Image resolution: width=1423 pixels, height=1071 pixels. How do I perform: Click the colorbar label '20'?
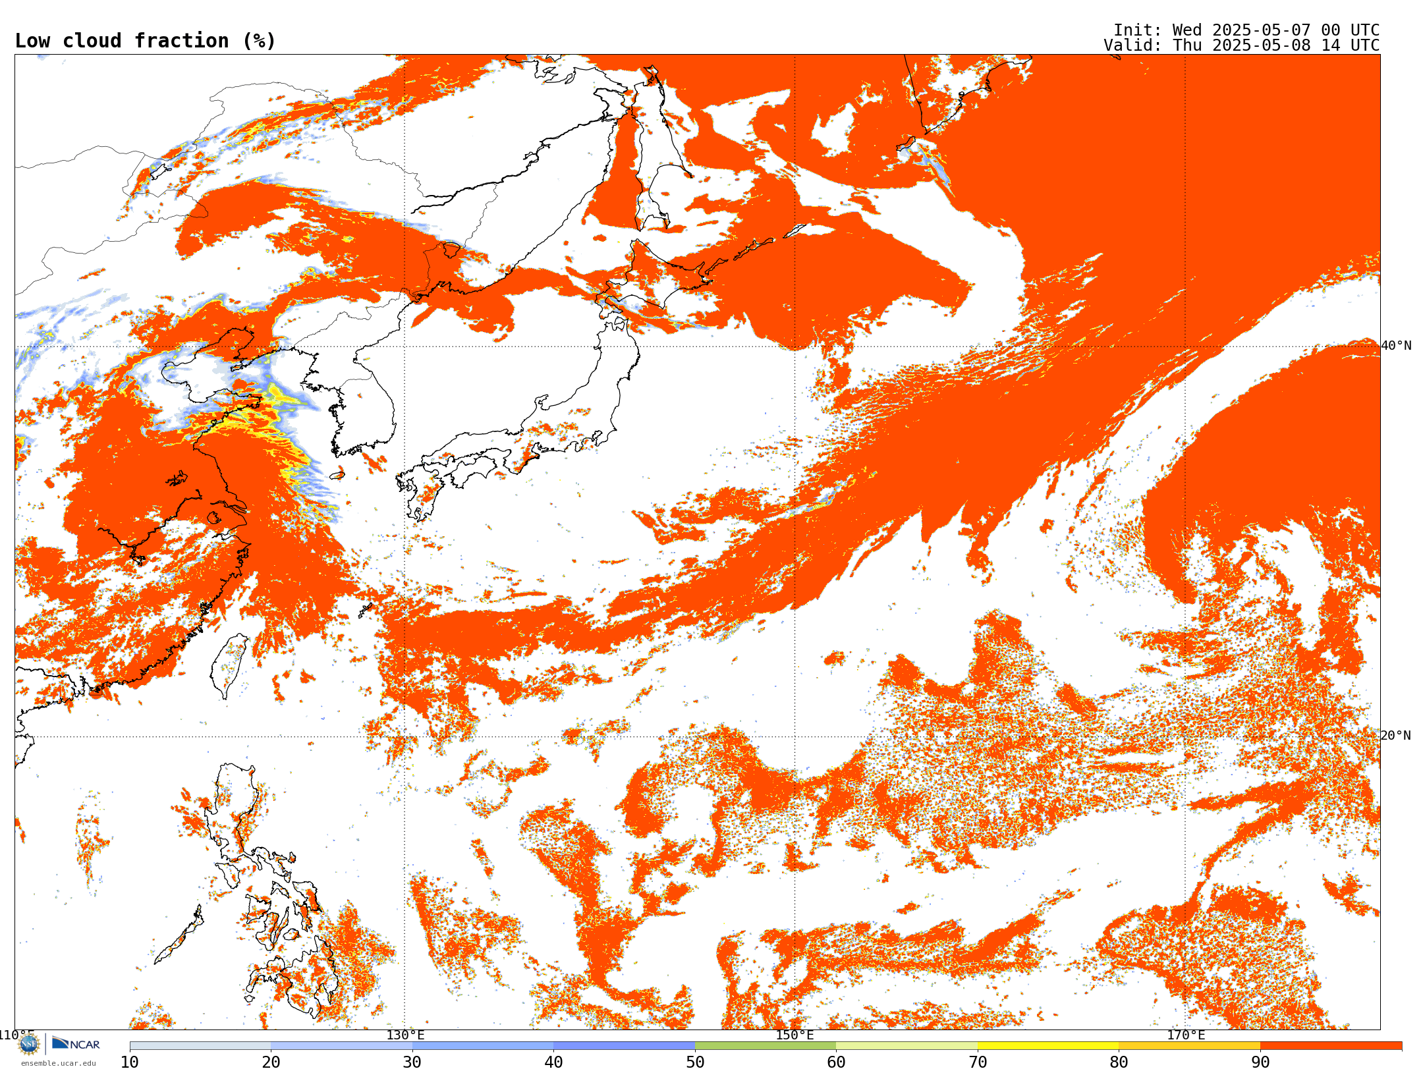coord(271,1062)
